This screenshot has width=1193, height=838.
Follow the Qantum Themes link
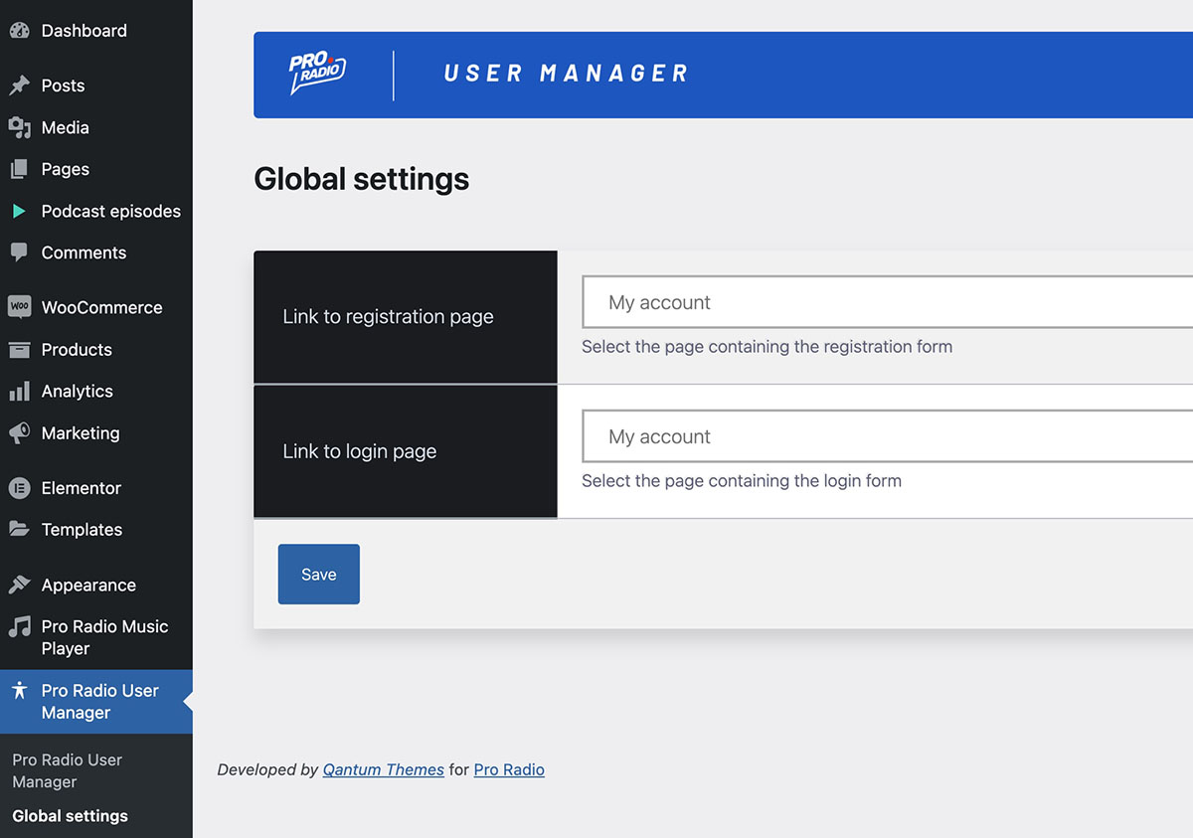tap(384, 769)
